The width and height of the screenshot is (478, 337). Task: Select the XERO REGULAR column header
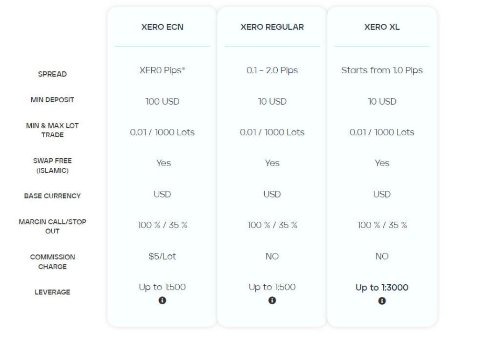272,27
